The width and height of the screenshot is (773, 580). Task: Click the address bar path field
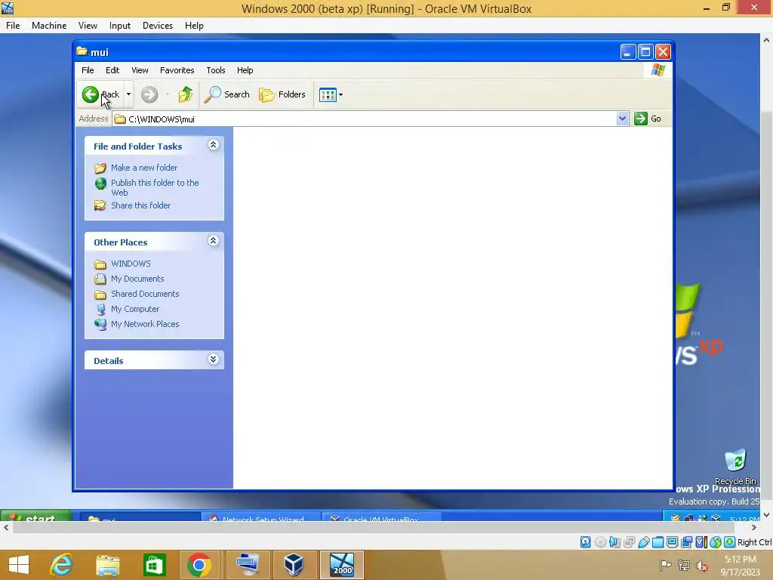click(365, 119)
